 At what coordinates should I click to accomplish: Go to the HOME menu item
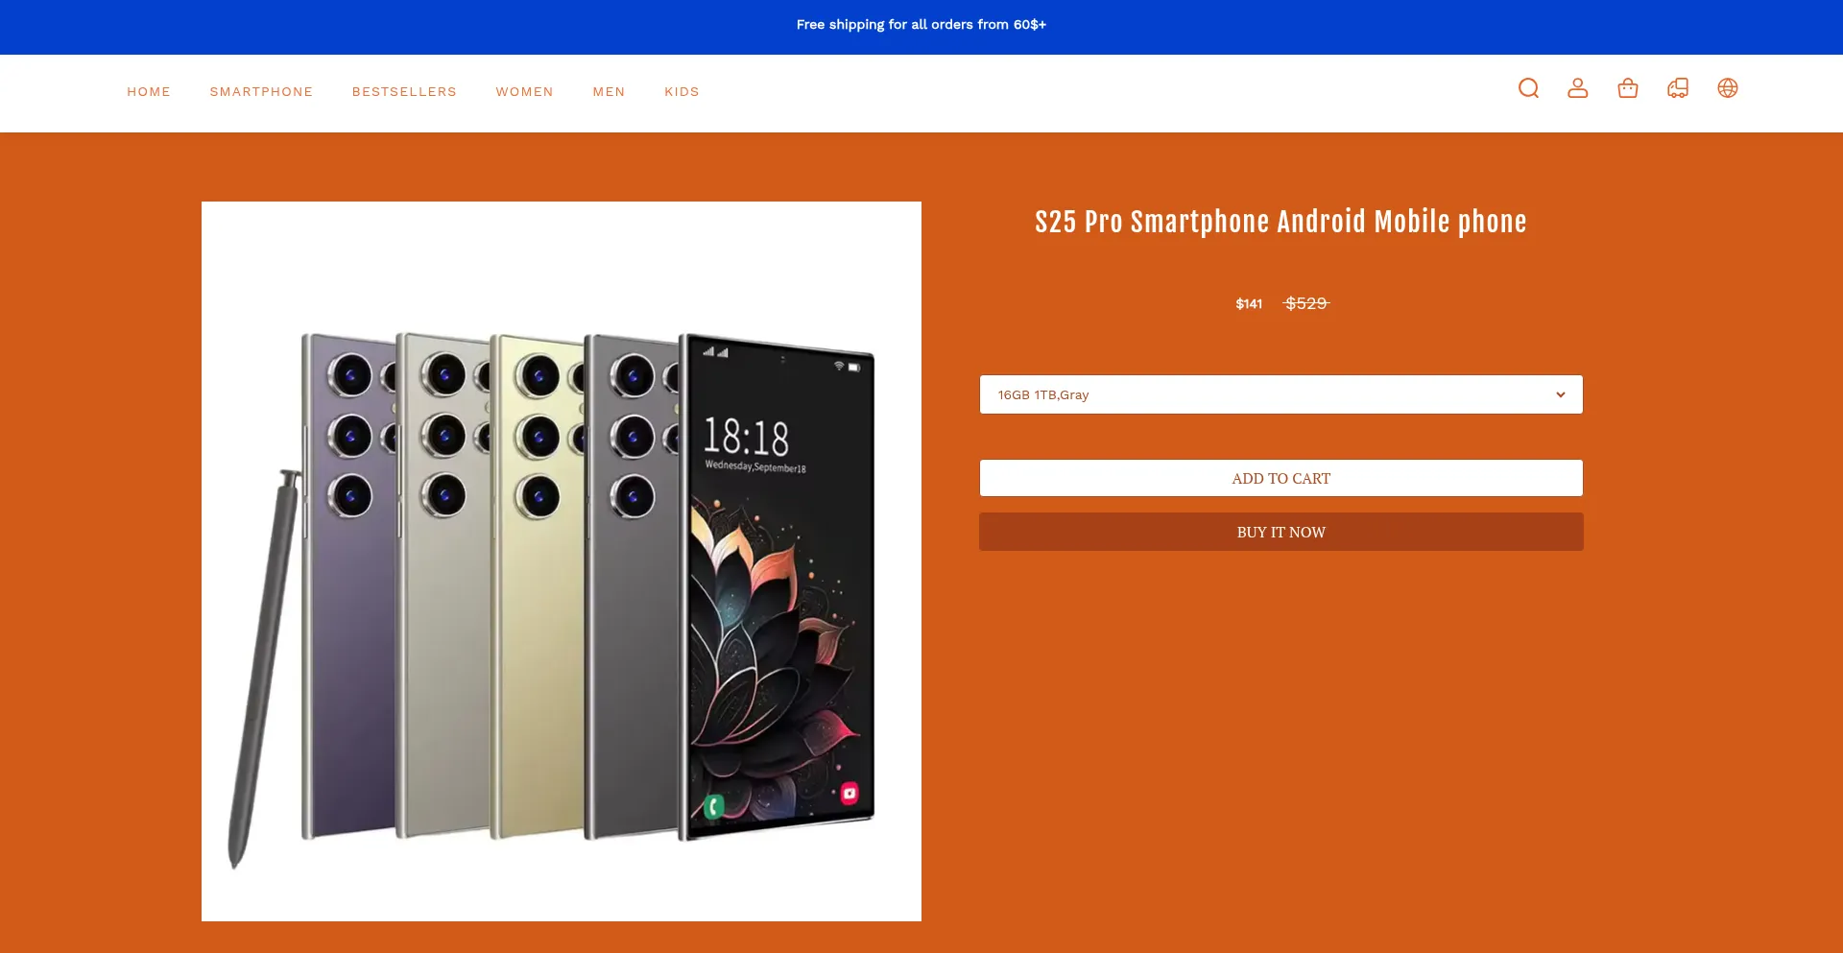(149, 92)
